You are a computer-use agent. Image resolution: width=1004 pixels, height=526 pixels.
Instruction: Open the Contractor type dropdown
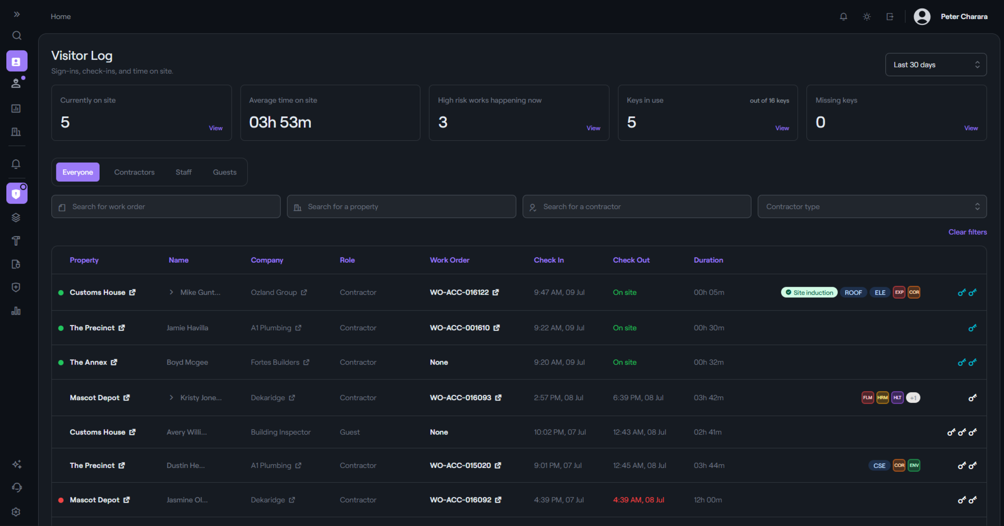pyautogui.click(x=872, y=207)
